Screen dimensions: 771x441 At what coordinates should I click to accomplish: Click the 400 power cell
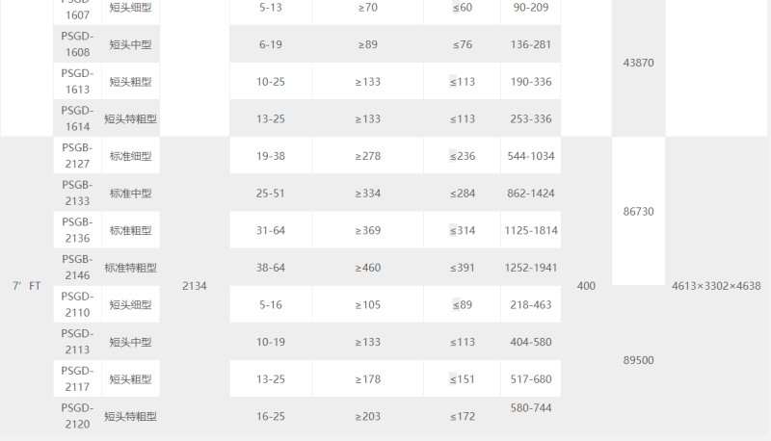(x=586, y=286)
